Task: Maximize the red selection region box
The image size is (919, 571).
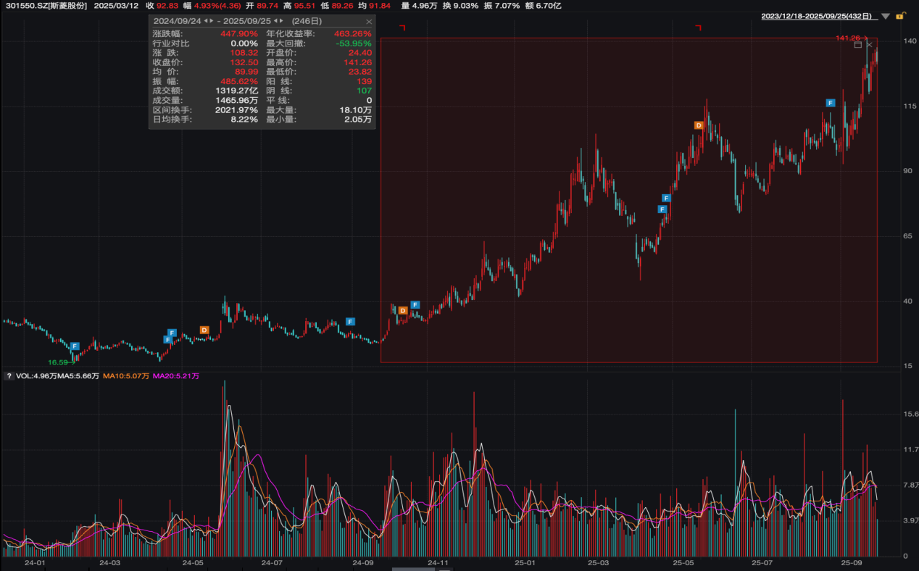Action: (x=858, y=45)
